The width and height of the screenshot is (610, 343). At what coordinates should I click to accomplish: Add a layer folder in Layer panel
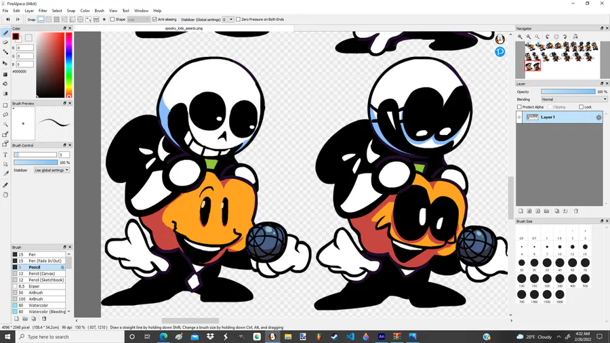pos(546,211)
